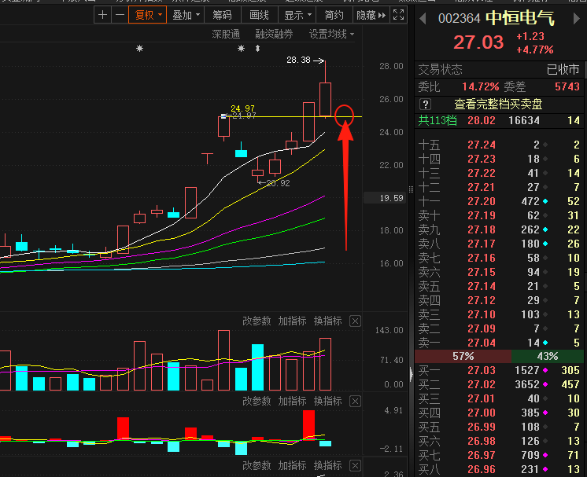
Task: Select the 画线 drawing tool button
Action: 259,15
